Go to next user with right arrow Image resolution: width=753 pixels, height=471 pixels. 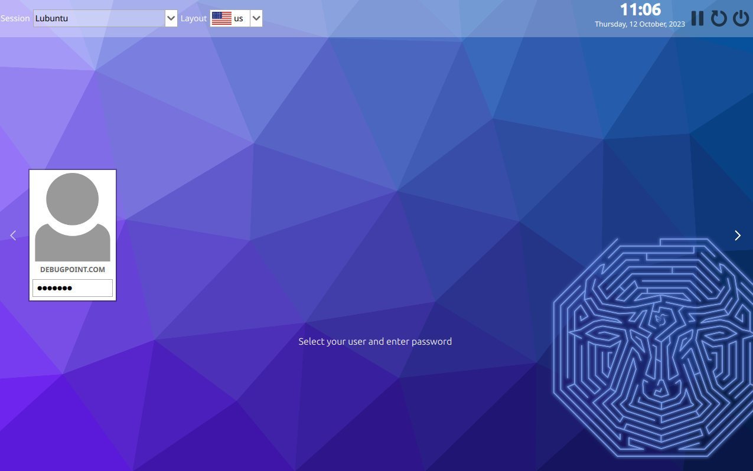[738, 235]
